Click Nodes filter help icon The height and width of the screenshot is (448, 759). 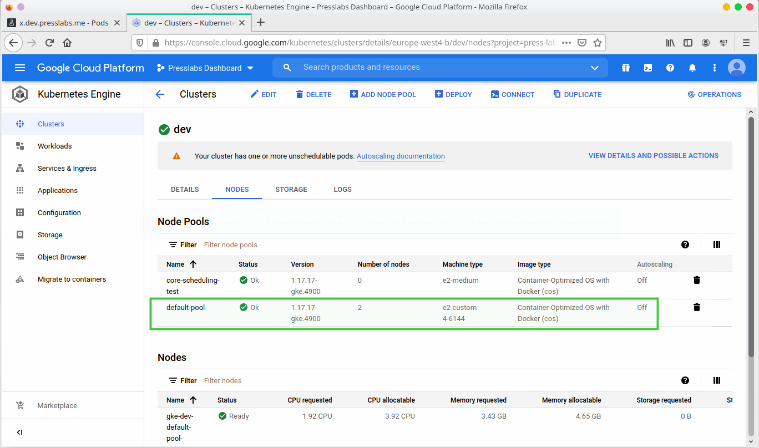[x=685, y=380]
